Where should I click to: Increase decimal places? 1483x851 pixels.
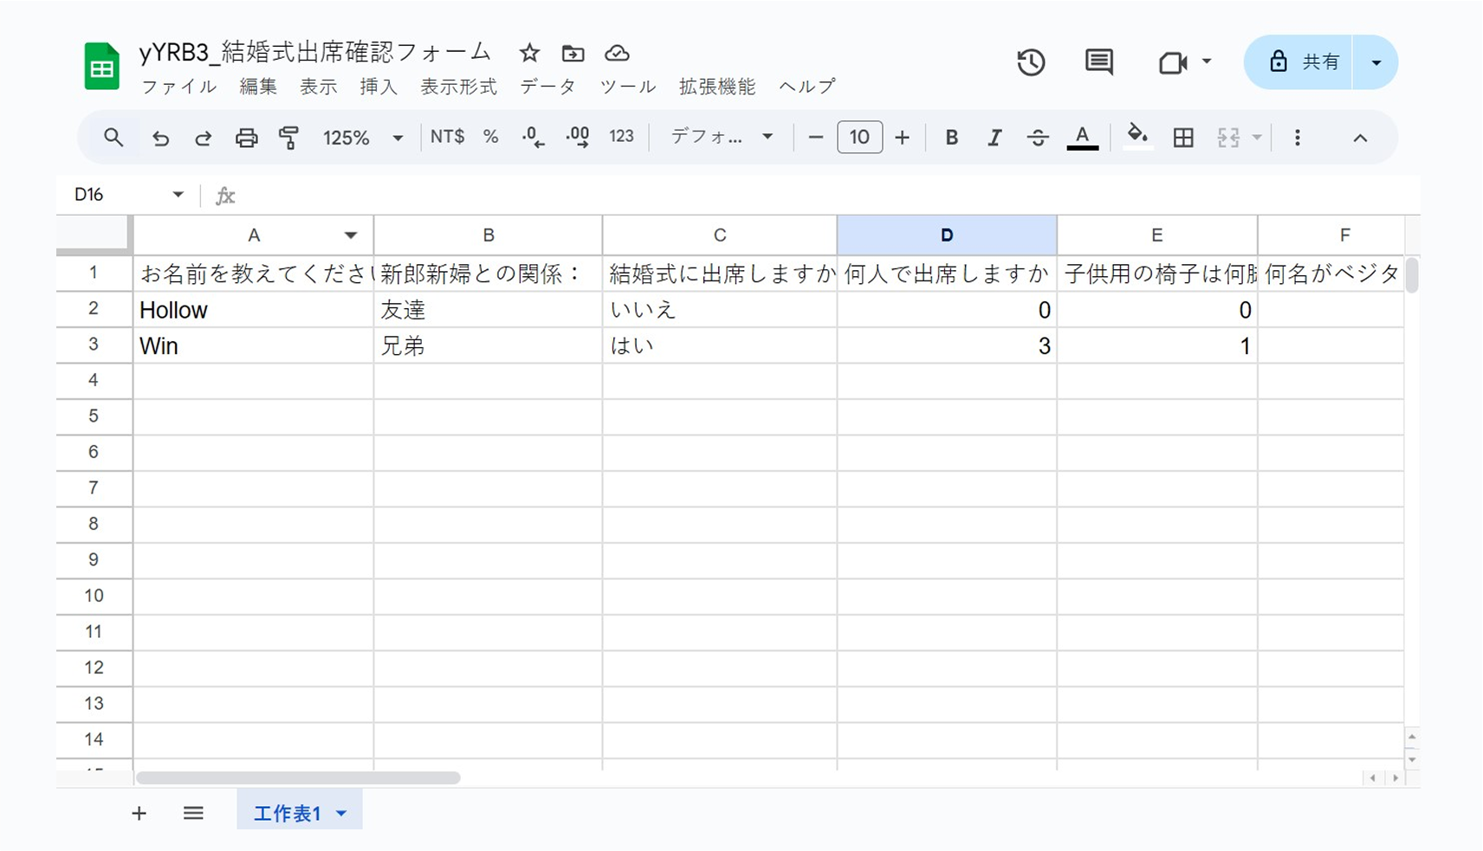click(x=578, y=137)
